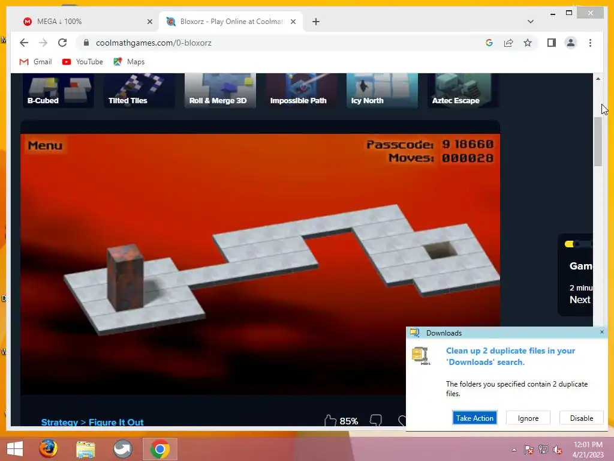Open Icy North game thumbnail

click(x=382, y=90)
